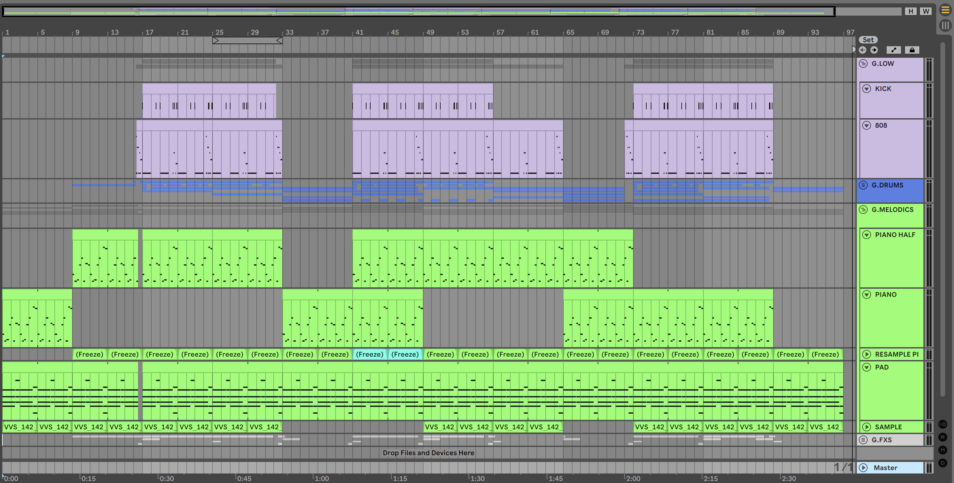The width and height of the screenshot is (954, 483).
Task: Select the PAD track header
Action: pos(881,367)
